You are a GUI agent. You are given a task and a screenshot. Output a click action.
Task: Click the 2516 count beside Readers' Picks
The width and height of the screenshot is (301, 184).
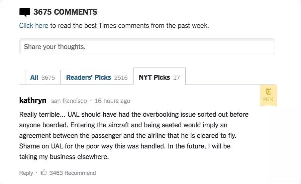pos(121,78)
